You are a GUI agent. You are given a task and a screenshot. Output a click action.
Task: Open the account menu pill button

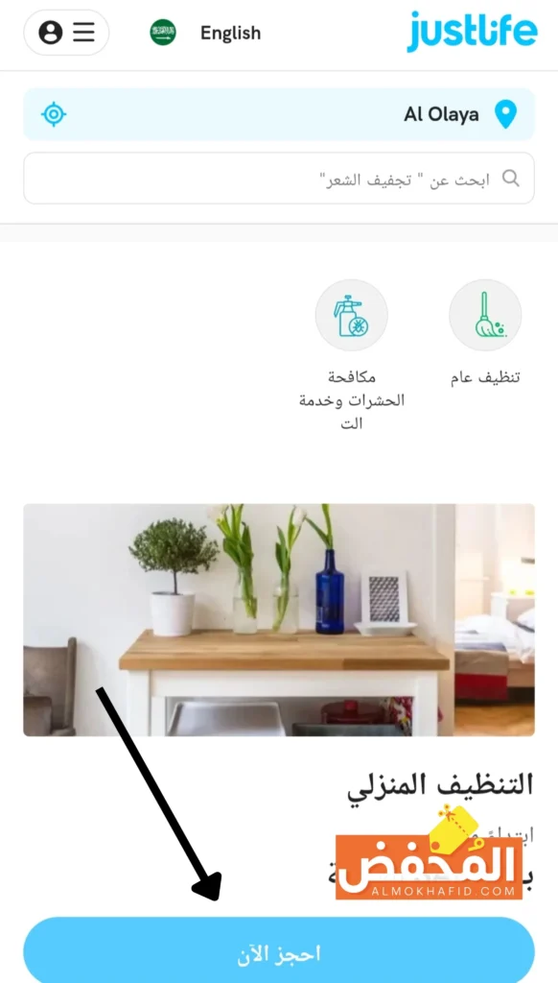(x=66, y=33)
